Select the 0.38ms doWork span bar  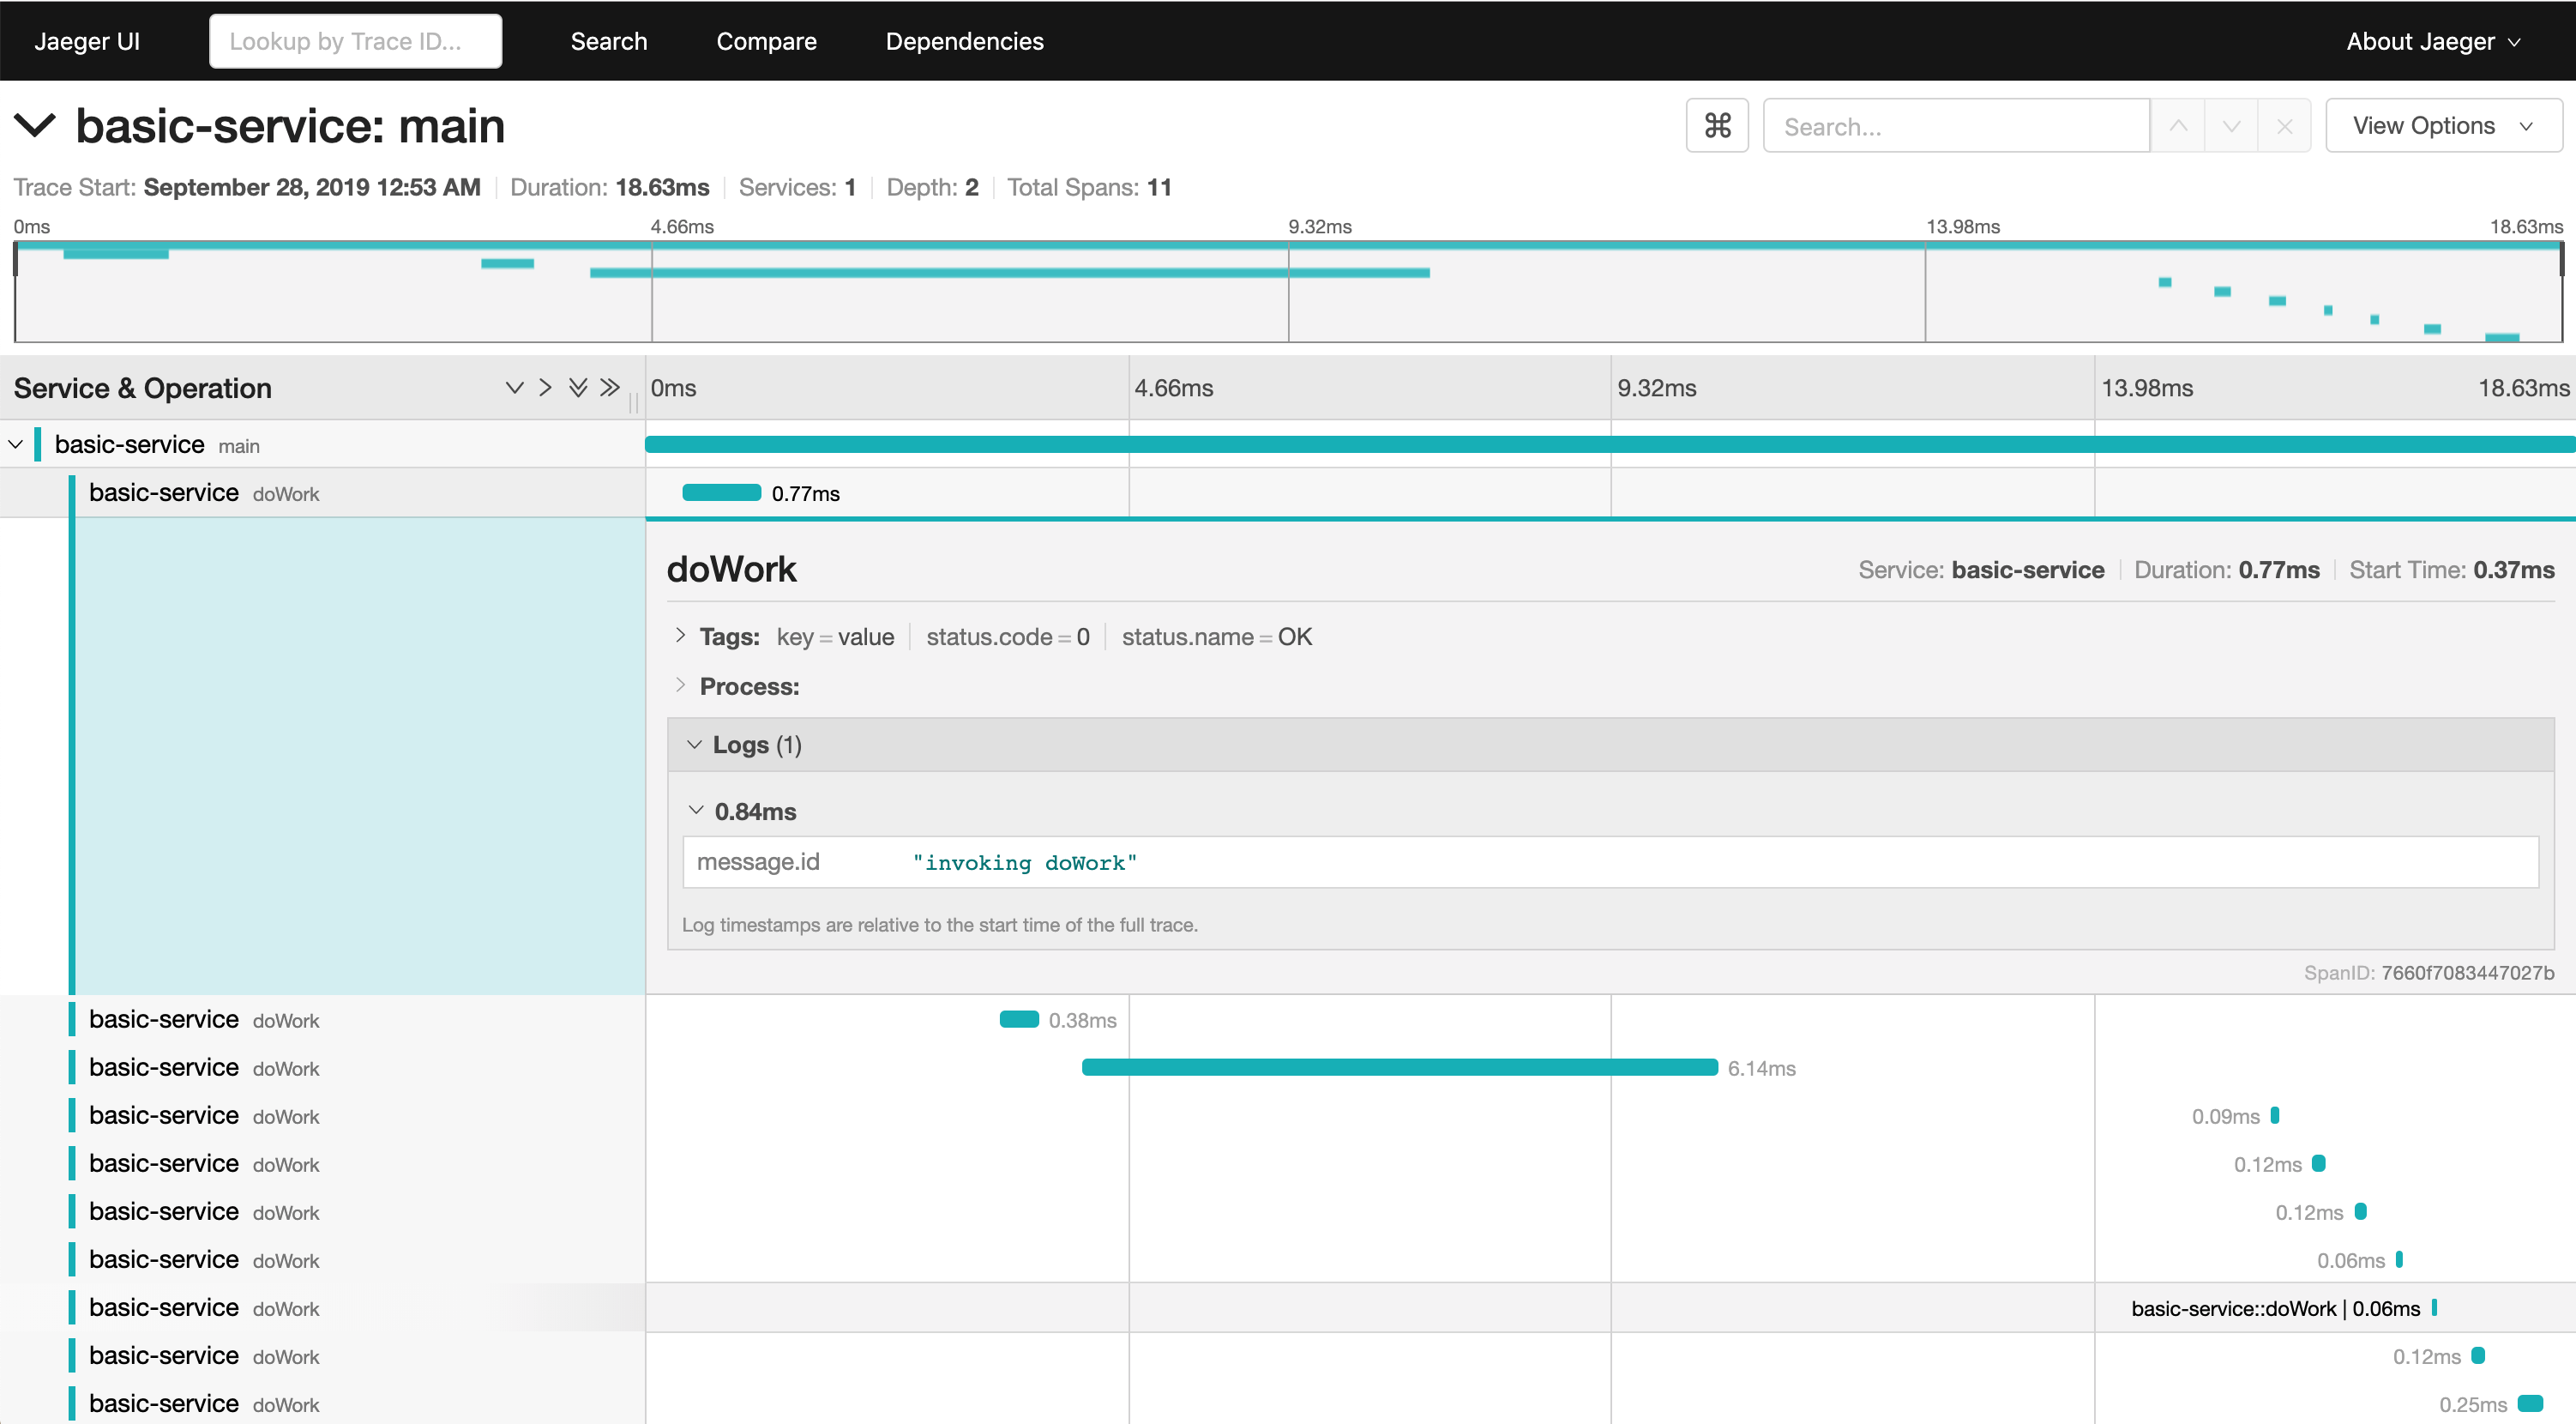pyautogui.click(x=1019, y=1020)
